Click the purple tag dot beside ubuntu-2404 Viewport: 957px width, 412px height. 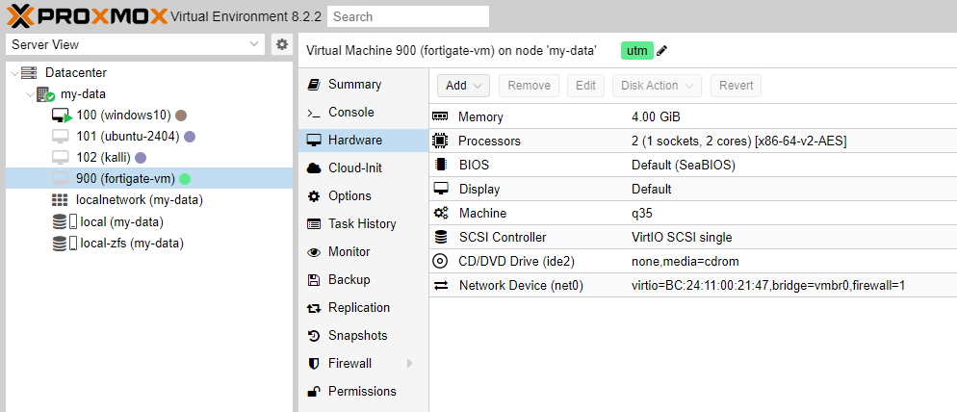click(190, 137)
